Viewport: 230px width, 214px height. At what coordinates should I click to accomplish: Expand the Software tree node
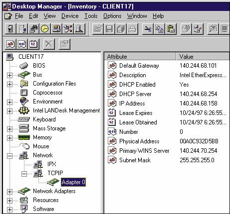click(x=9, y=210)
